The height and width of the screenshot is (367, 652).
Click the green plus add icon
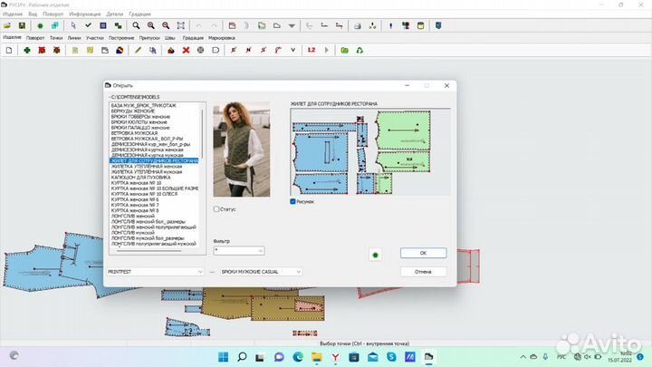[x=27, y=51]
